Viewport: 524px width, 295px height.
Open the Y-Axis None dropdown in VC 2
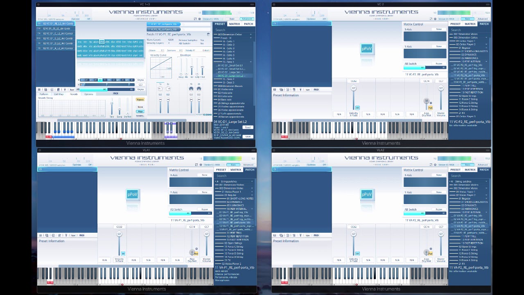[x=439, y=46]
